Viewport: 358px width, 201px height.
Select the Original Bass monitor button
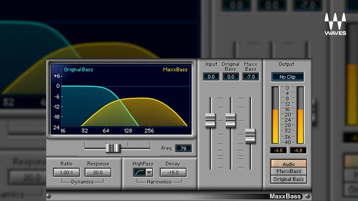tap(289, 179)
